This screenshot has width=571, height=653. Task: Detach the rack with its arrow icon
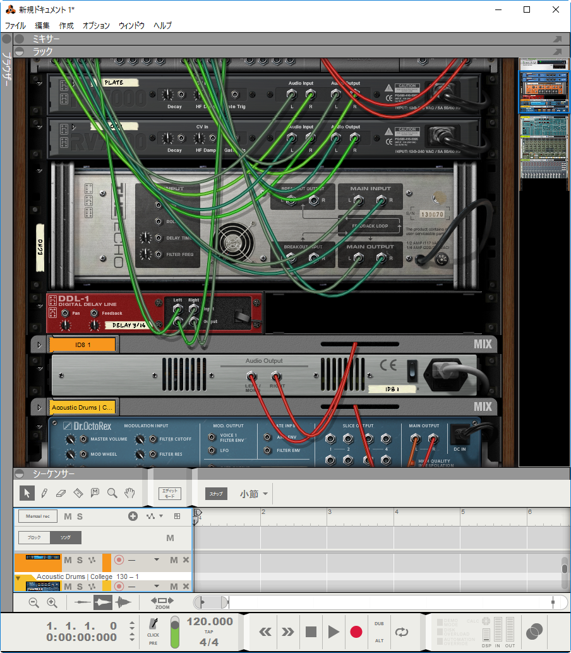point(557,51)
